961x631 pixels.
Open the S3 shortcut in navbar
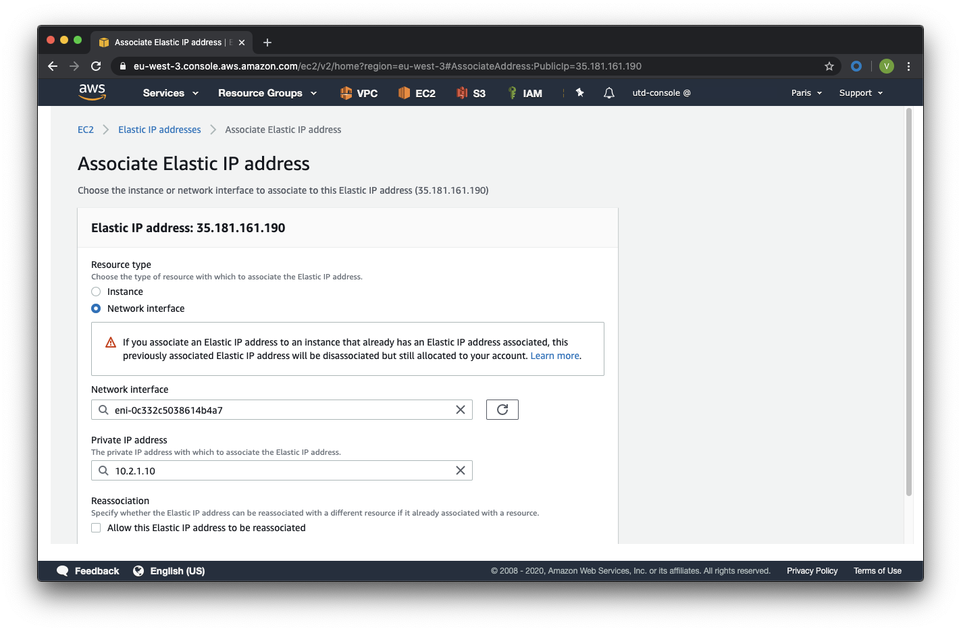point(471,93)
